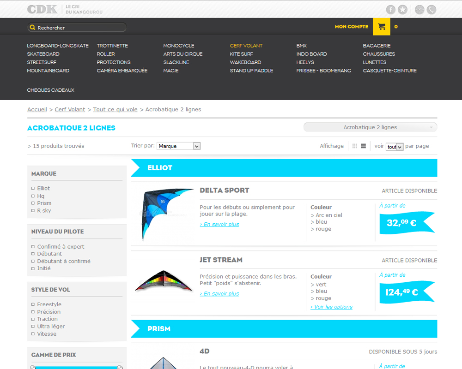This screenshot has height=369, width=462.
Task: Check the Débutant pilot level filter
Action: (33, 254)
